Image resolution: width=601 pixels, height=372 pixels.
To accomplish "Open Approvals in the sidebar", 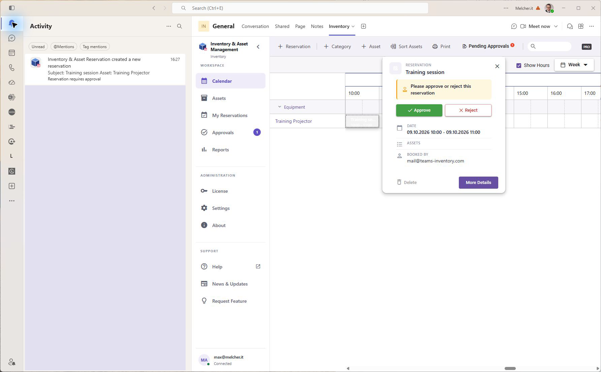I will click(230, 133).
